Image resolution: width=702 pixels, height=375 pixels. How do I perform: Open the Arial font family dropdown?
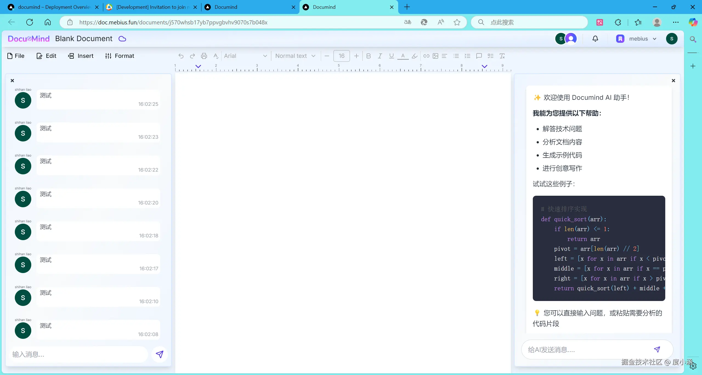245,56
